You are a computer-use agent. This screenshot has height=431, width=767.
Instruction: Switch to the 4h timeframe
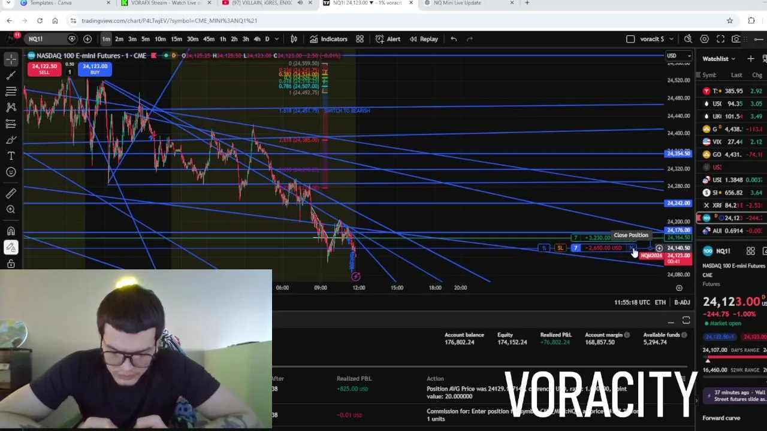tap(256, 39)
